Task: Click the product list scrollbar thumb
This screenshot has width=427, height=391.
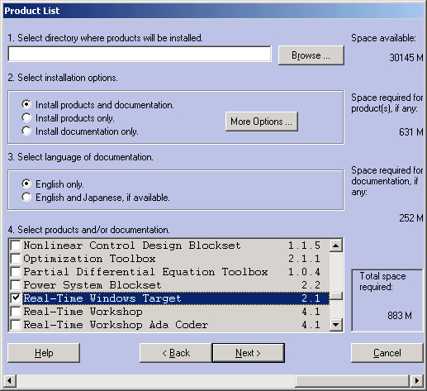Action: 336,296
